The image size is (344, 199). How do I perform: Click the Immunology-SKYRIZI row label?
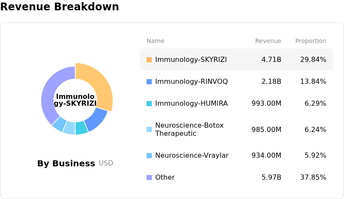(185, 60)
